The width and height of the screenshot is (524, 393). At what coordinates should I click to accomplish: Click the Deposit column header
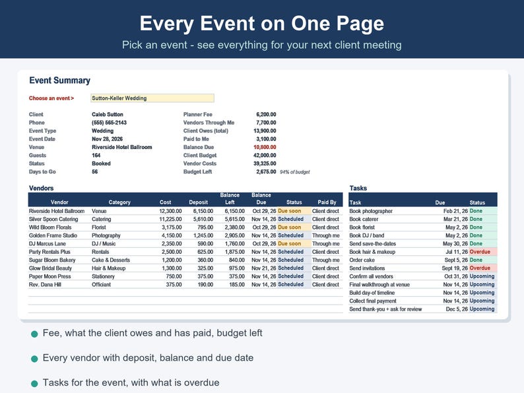198,202
